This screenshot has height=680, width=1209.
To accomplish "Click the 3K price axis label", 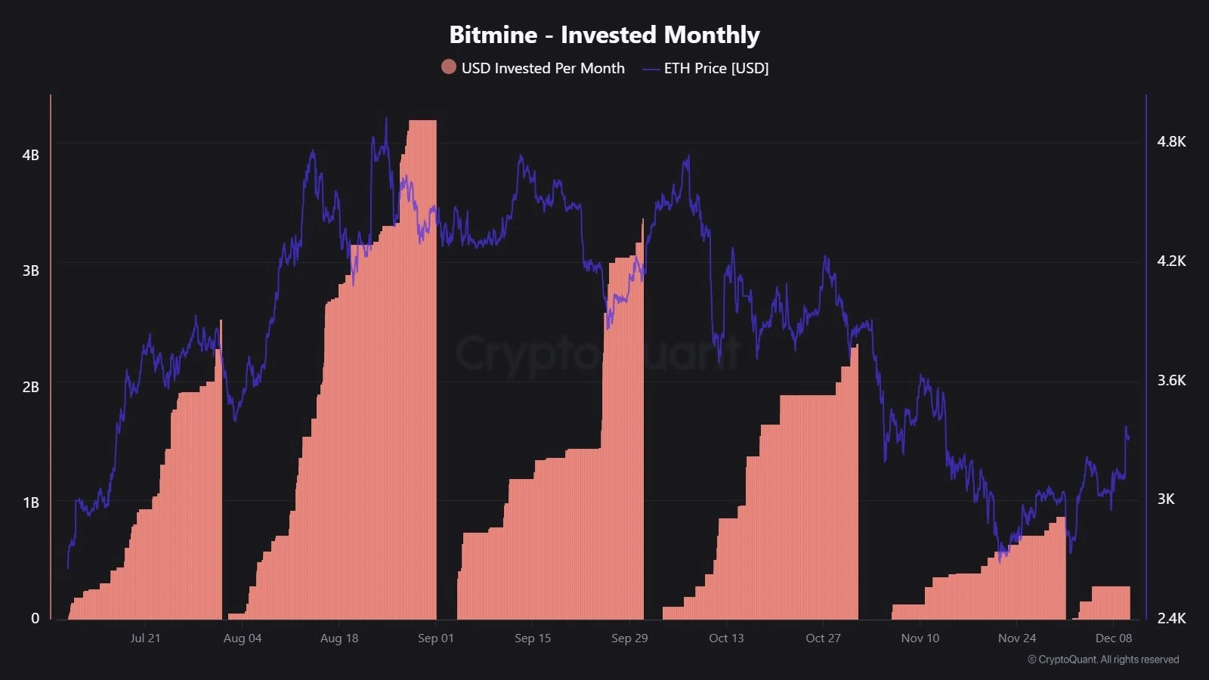I will [1166, 499].
